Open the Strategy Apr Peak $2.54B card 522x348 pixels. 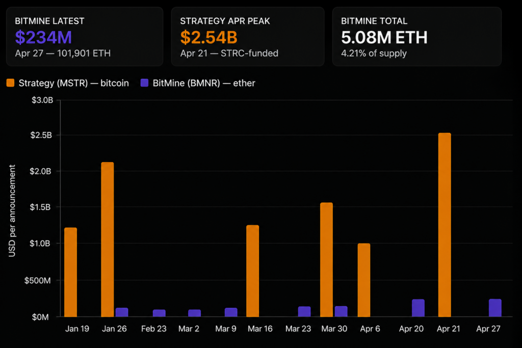[247, 36]
